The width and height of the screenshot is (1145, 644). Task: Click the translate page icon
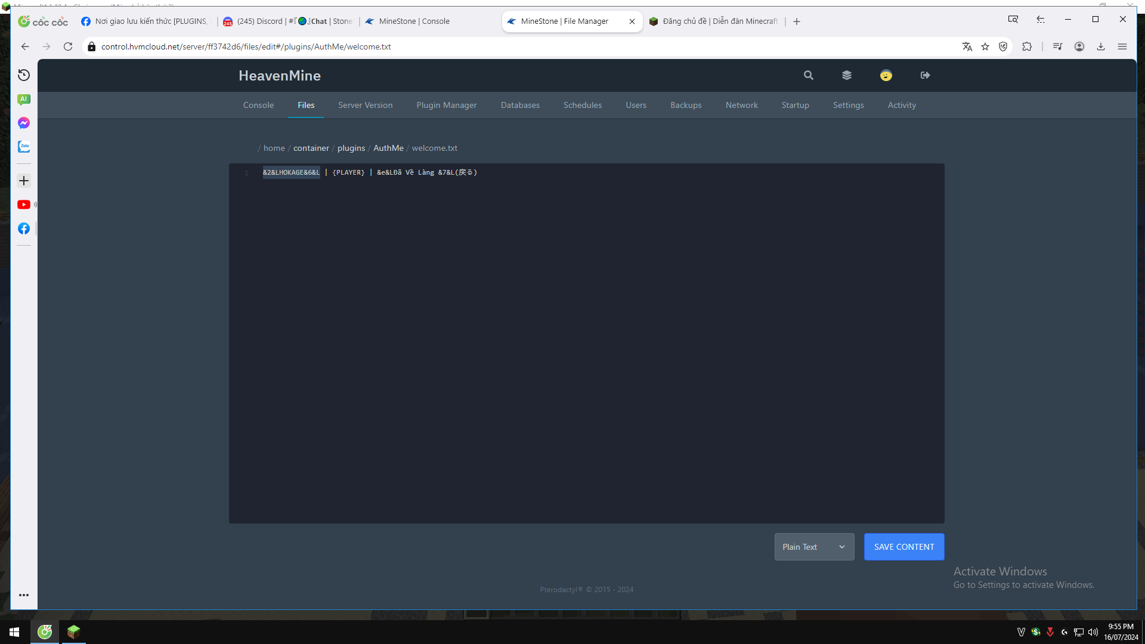[x=967, y=47]
